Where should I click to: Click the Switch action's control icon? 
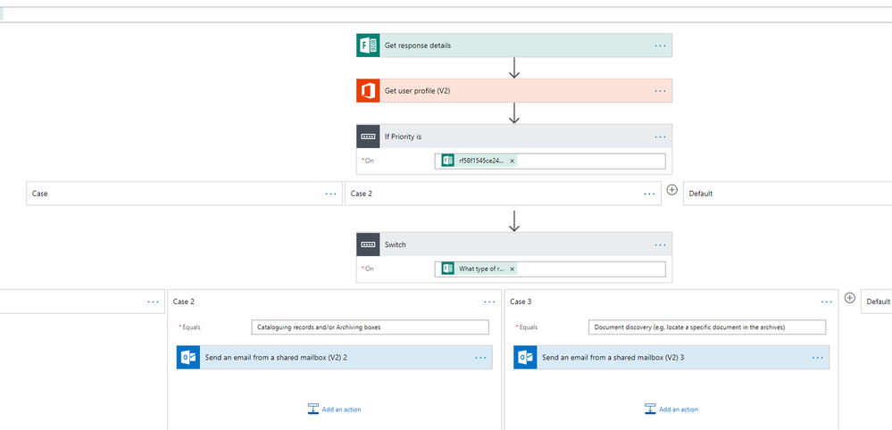[x=368, y=244]
